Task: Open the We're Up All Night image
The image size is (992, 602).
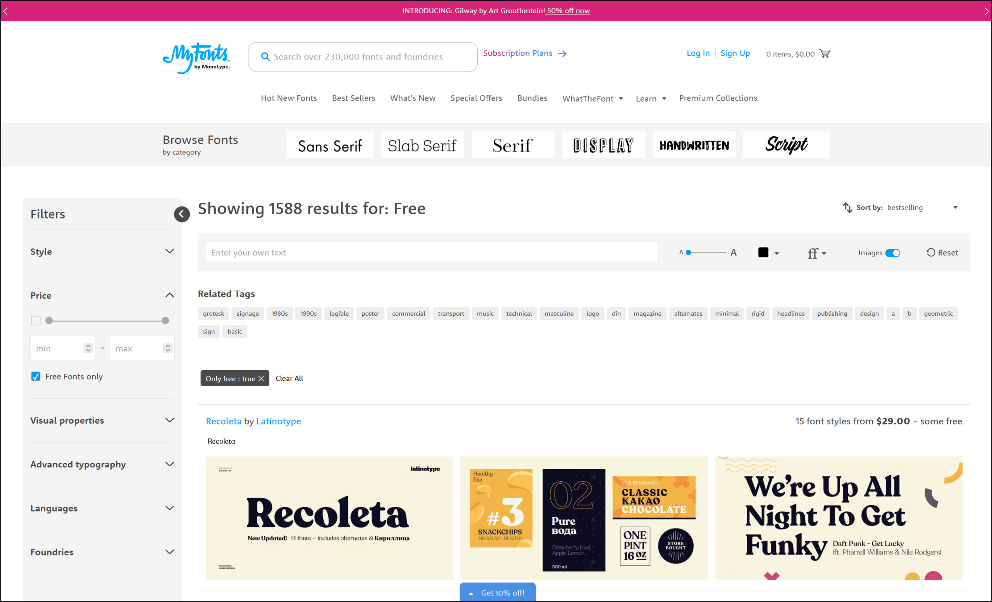Action: (x=839, y=518)
